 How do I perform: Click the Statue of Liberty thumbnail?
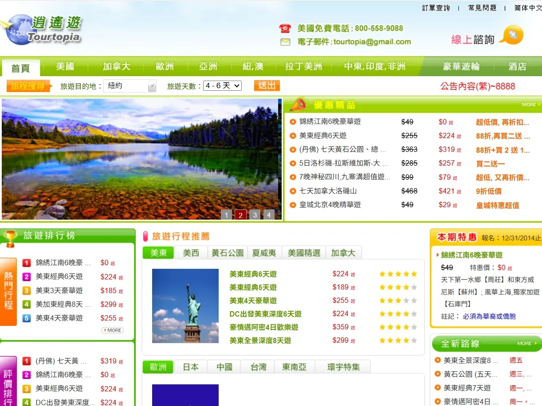click(x=185, y=305)
